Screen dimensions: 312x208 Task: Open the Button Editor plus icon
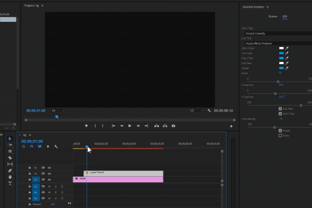(231, 126)
